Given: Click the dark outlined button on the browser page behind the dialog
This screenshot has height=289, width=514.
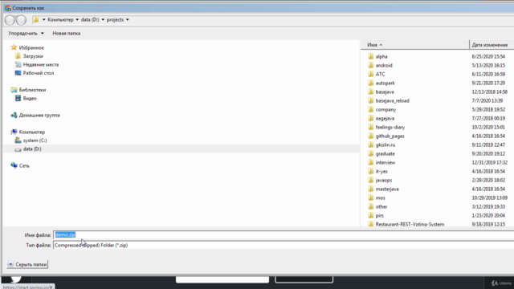Looking at the screenshot, I should (x=304, y=279).
